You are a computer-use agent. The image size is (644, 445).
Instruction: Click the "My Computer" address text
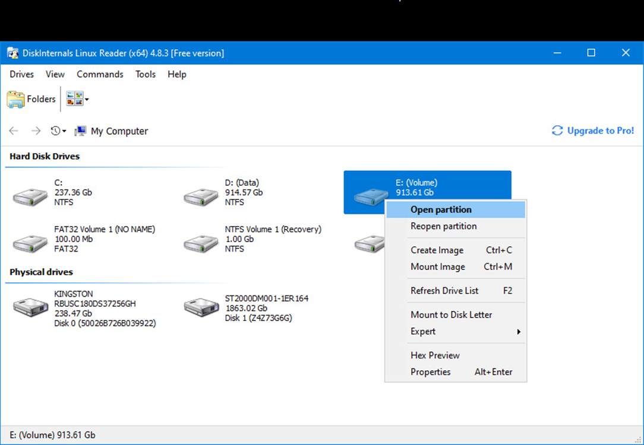pos(119,131)
